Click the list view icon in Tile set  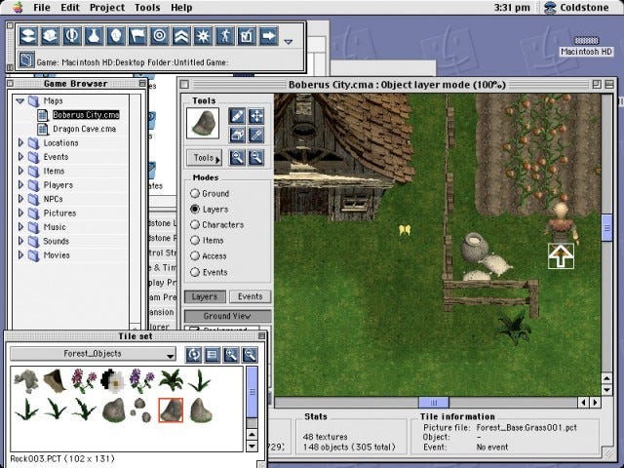coord(213,355)
